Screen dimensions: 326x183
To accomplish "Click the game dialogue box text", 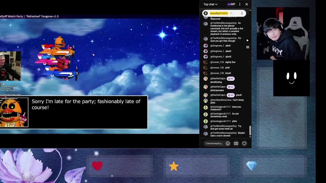I will pos(86,104).
